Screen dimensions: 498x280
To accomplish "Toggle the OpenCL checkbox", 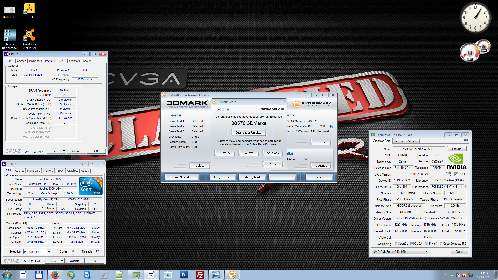I will click(x=396, y=244).
